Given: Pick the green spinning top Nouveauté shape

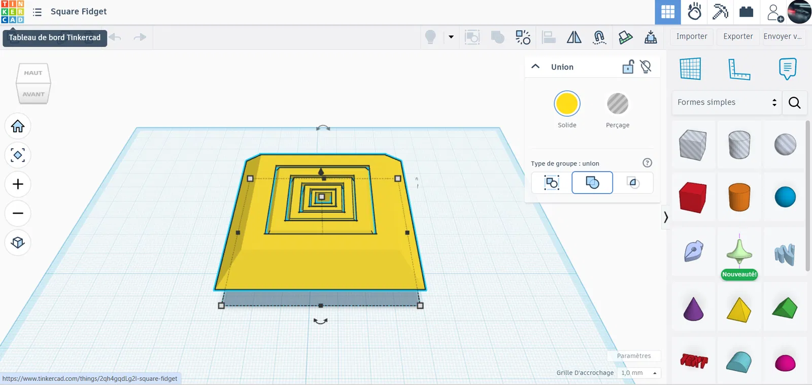Looking at the screenshot, I should (739, 253).
